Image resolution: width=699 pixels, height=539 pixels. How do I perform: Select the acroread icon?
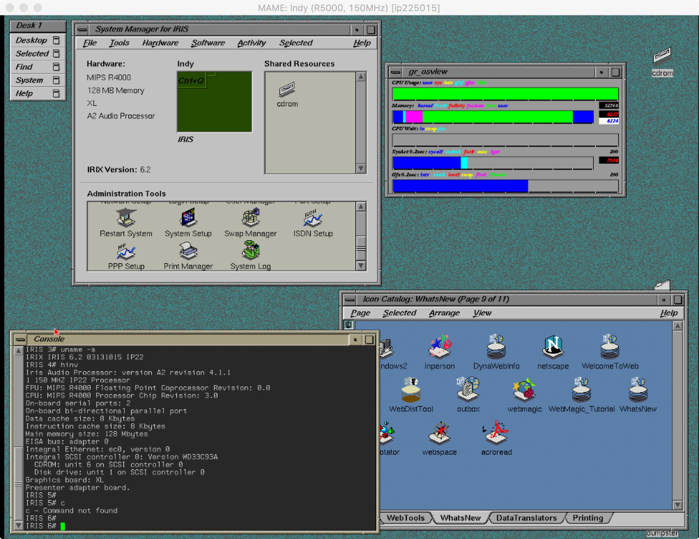point(496,433)
